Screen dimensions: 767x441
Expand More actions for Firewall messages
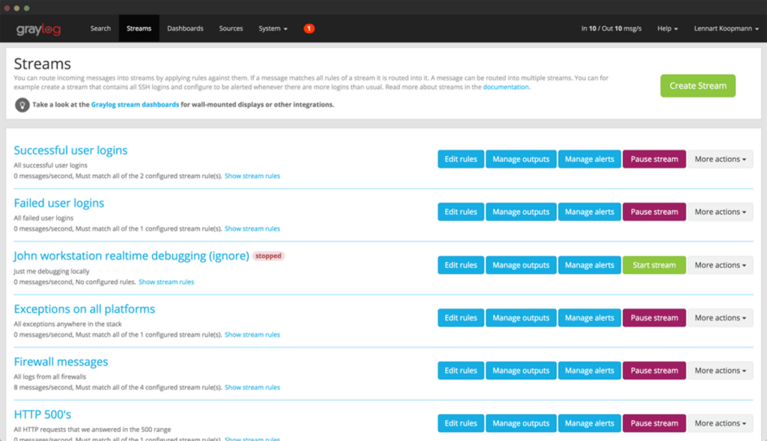tap(720, 370)
